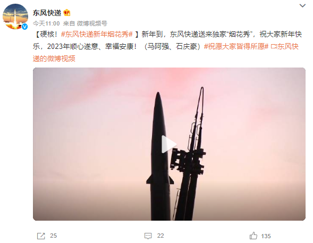Open the comments speech bubble icon

tap(148, 236)
